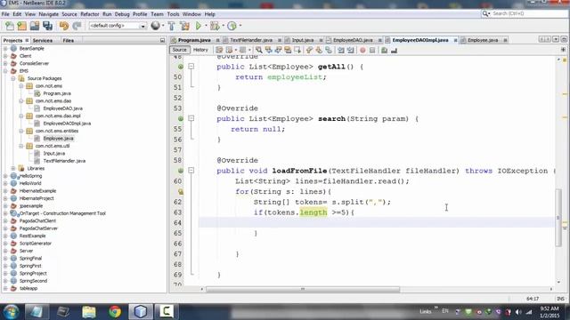This screenshot has width=570, height=320.
Task: Click the Find Selection magnifier icon in editor toolbar
Action: tap(258, 50)
